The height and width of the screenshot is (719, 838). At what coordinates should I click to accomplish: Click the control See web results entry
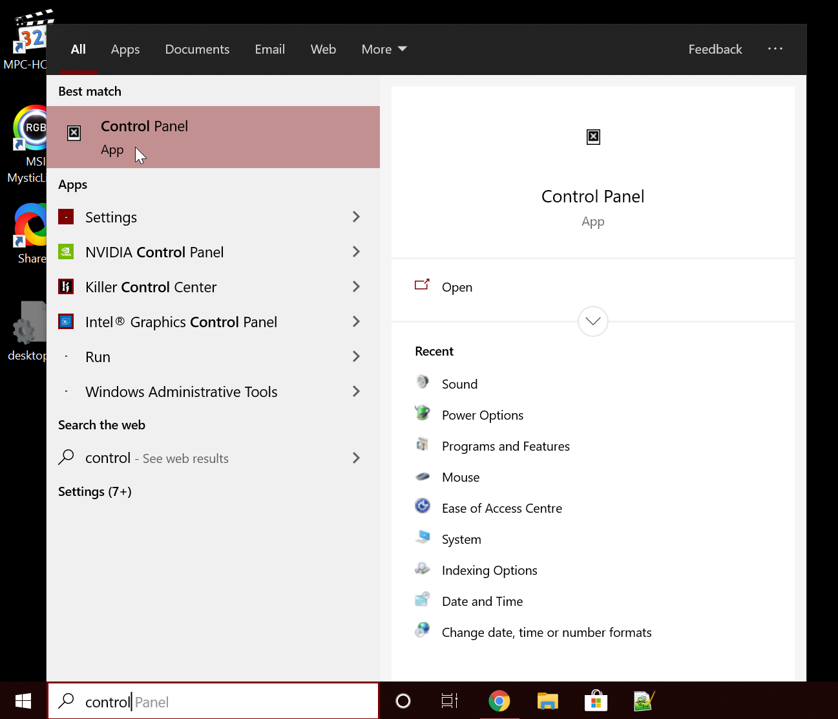pyautogui.click(x=213, y=458)
